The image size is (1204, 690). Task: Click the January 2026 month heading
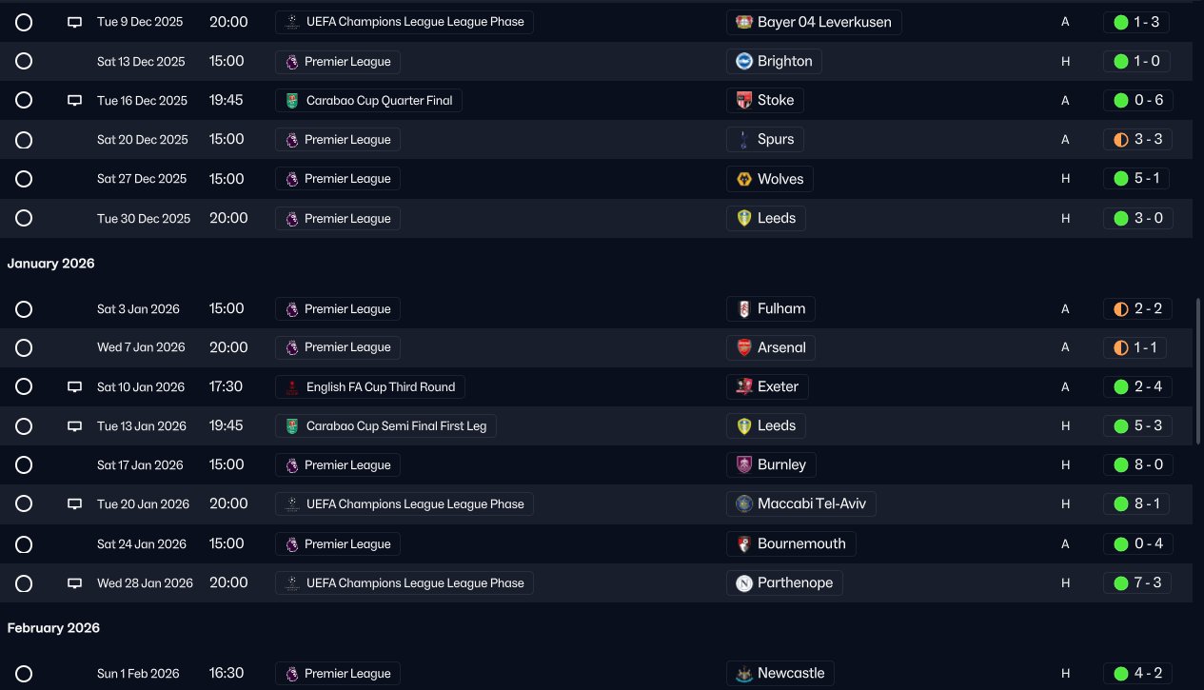pos(51,264)
